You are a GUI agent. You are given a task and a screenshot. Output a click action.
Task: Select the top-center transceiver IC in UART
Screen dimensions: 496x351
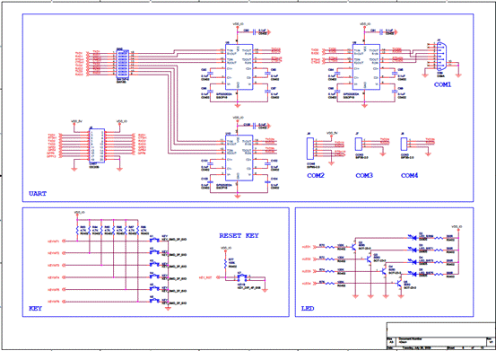click(x=239, y=66)
